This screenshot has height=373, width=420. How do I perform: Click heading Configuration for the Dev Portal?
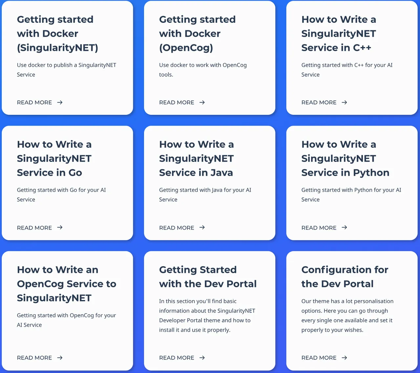tap(345, 277)
